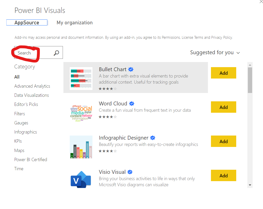Screen dimensions: 263x209
Task: Select the KPIs category
Action: coord(18,141)
